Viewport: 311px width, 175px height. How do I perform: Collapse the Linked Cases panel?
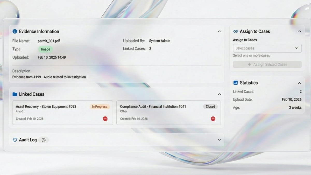(219, 94)
